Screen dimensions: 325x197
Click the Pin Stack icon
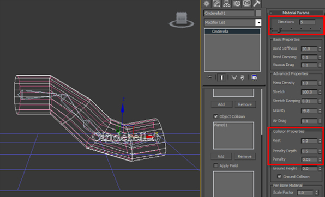click(210, 78)
